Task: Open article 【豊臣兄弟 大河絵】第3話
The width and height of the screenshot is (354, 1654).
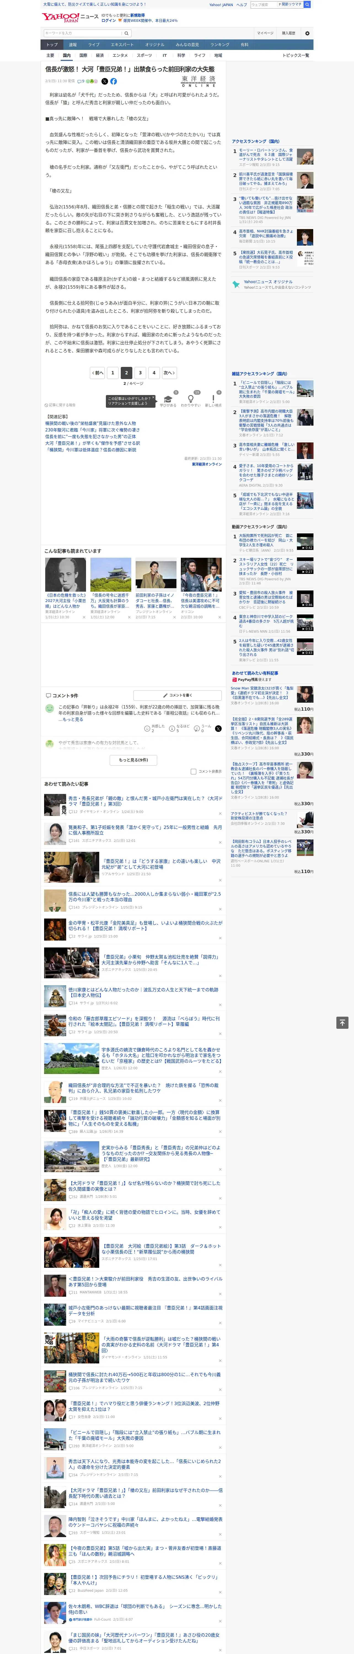Action: [x=161, y=1248]
